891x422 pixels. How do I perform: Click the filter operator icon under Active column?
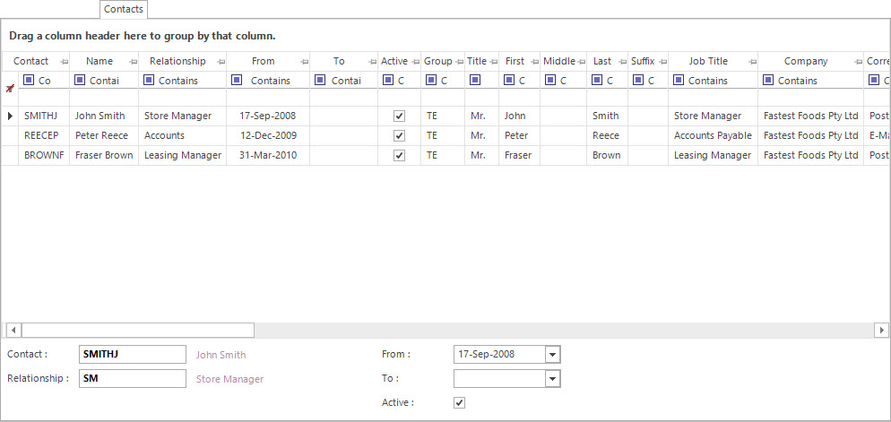387,81
